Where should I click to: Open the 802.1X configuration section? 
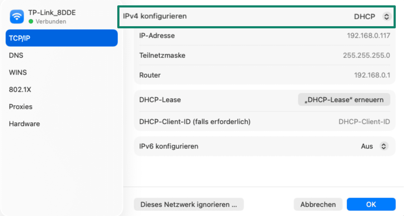click(x=20, y=90)
